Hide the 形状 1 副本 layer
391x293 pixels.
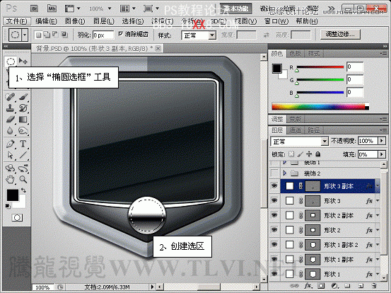click(x=274, y=259)
